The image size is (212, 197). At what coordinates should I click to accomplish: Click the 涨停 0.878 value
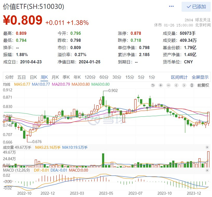pos(136,33)
